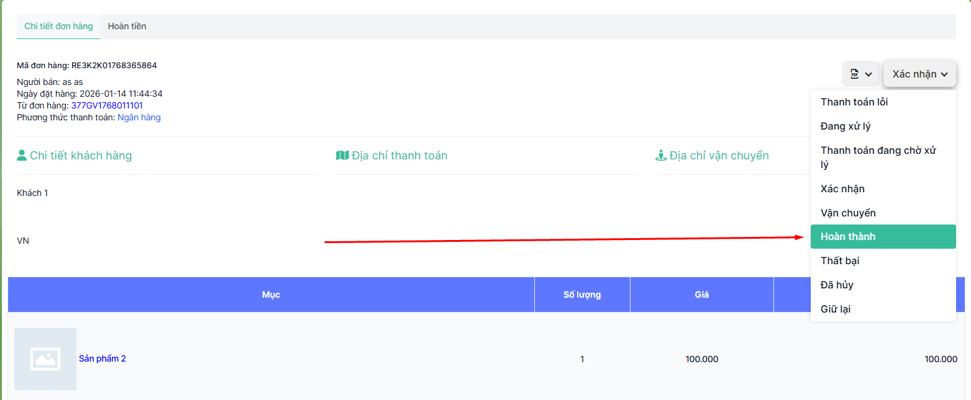
Task: Set order status to Vận chuyển
Action: click(848, 213)
